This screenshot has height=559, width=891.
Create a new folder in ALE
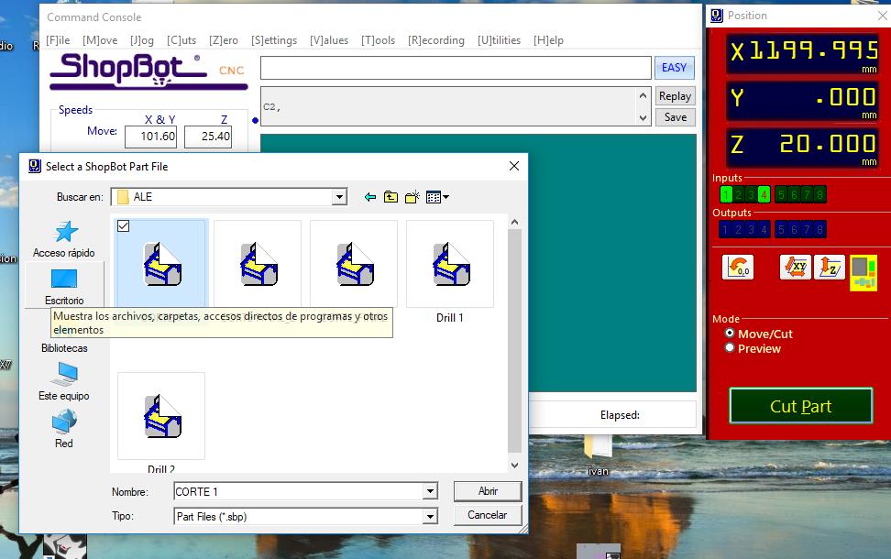tap(412, 197)
